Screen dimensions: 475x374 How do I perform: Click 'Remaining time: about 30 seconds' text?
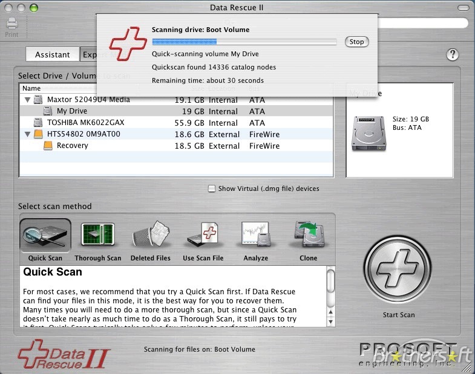(x=208, y=80)
